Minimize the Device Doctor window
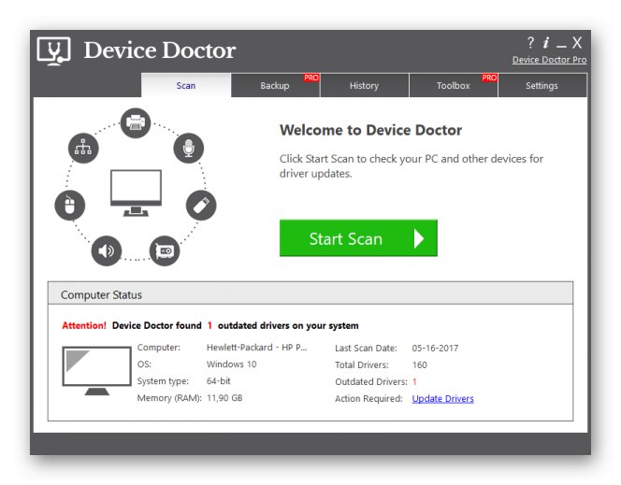Image resolution: width=621 pixels, height=485 pixels. (x=561, y=46)
